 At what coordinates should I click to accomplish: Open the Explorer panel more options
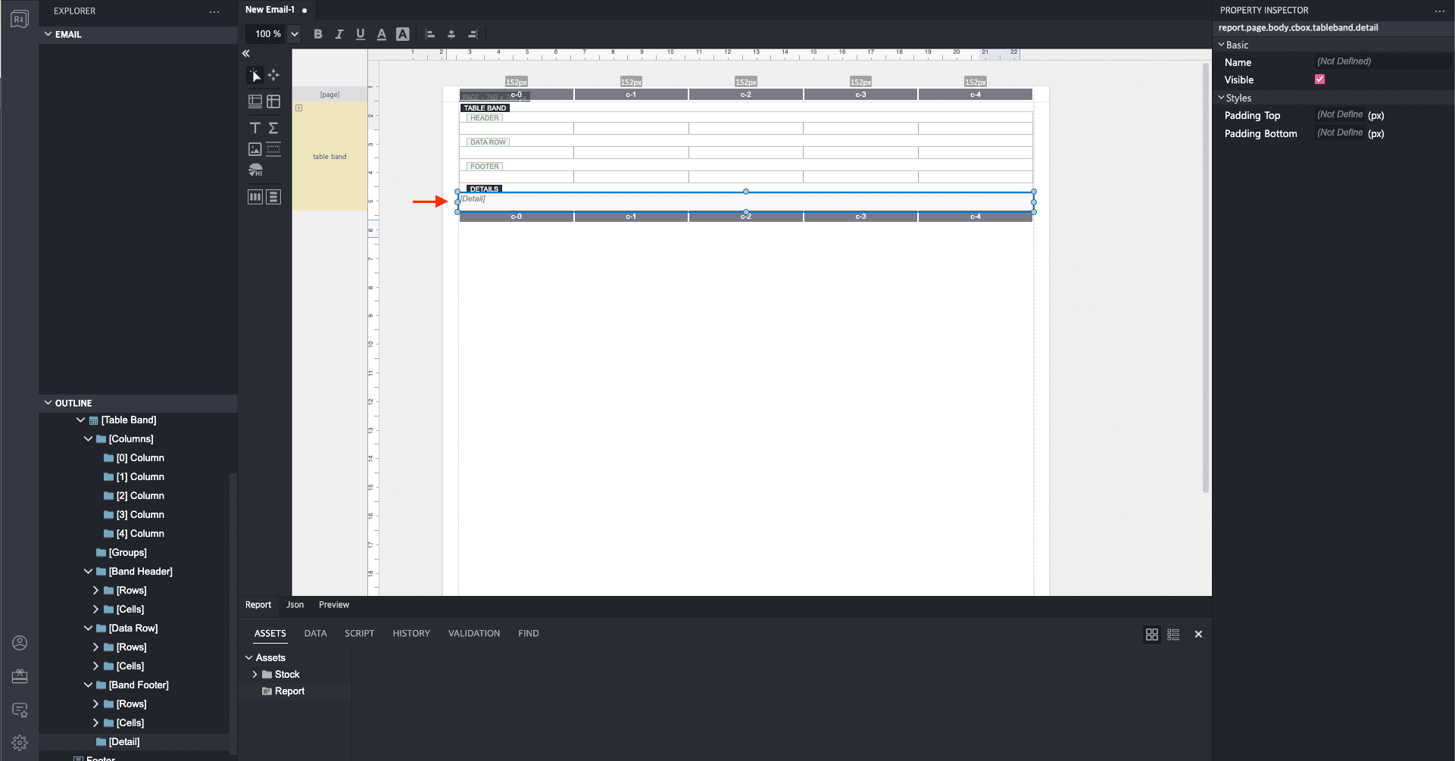click(x=214, y=11)
